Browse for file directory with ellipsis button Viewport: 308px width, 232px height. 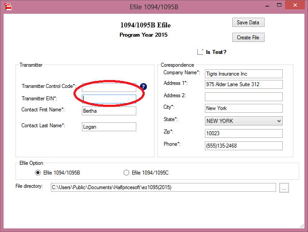[x=284, y=188]
